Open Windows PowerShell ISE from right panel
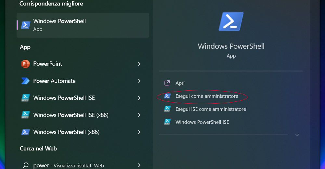The image size is (325, 169). click(x=202, y=122)
